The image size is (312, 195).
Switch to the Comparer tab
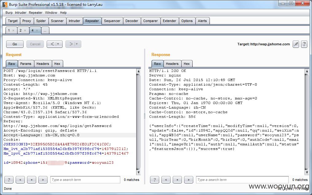pyautogui.click(x=150, y=21)
